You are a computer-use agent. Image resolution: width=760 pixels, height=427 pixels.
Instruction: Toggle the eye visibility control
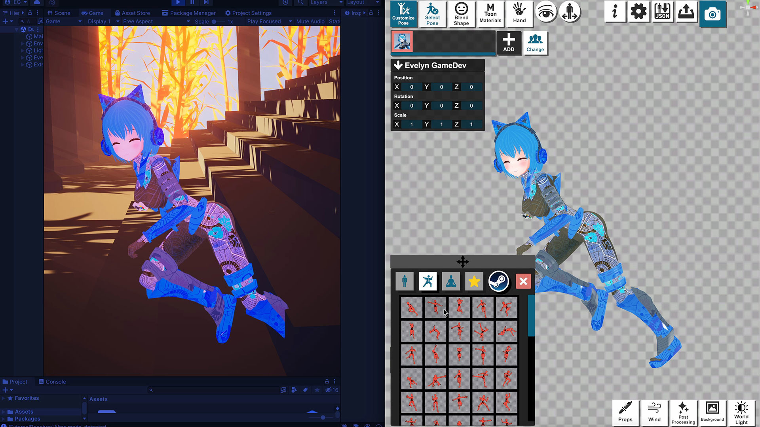[546, 12]
